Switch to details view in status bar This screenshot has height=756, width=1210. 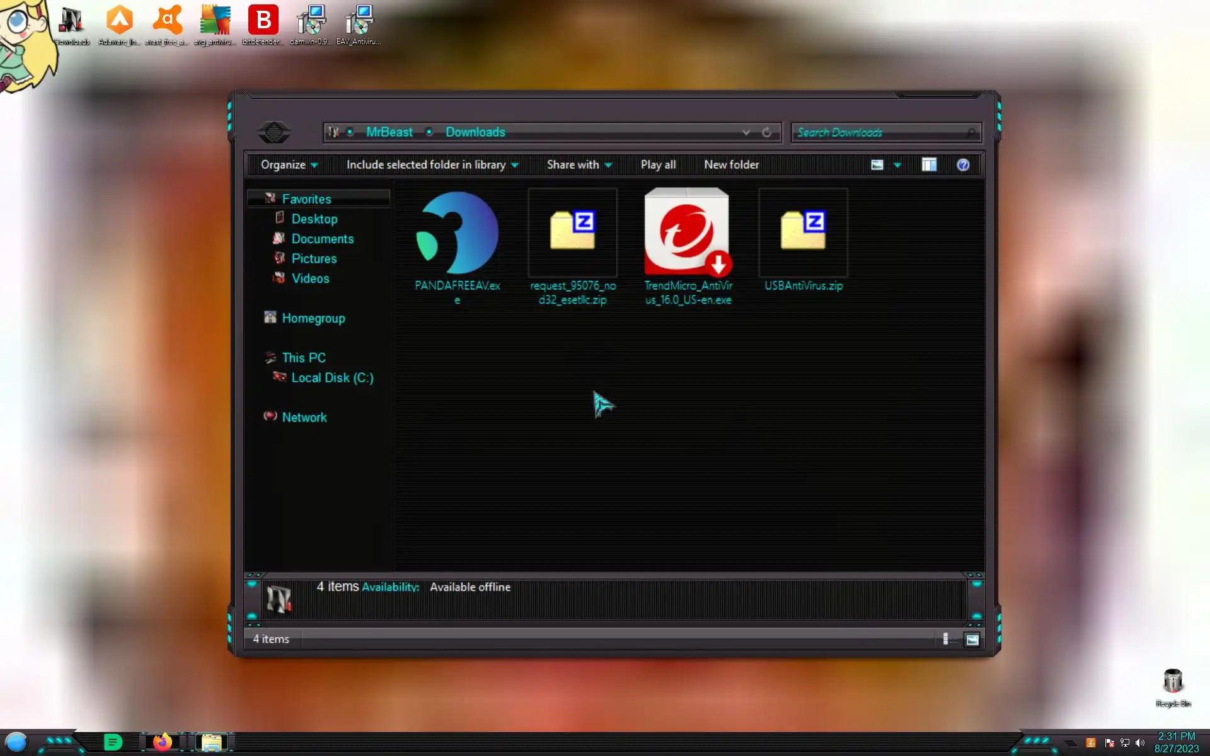click(x=945, y=639)
